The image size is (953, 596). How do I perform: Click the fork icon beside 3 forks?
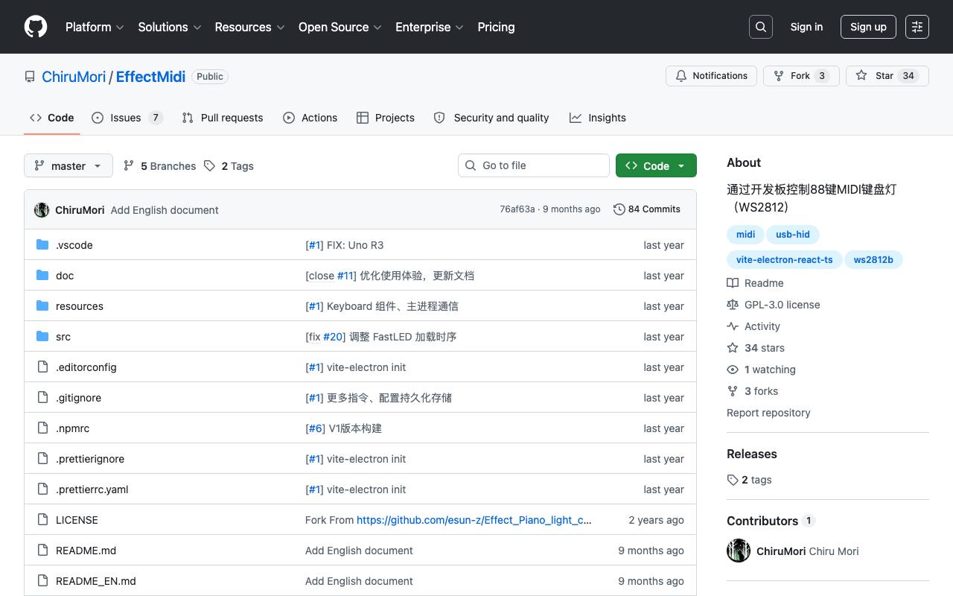point(733,391)
